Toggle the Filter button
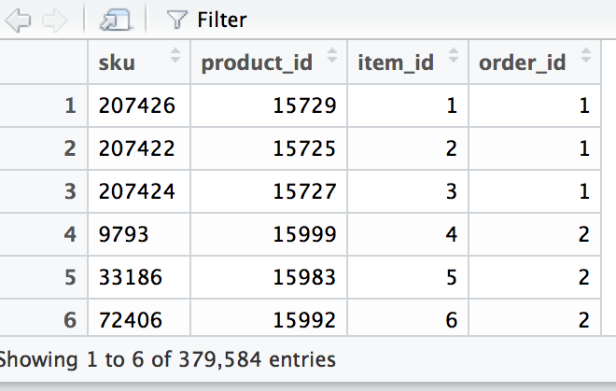616x391 pixels. 207,20
